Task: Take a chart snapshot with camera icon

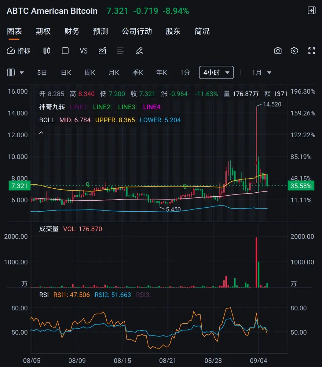Action: (278, 51)
